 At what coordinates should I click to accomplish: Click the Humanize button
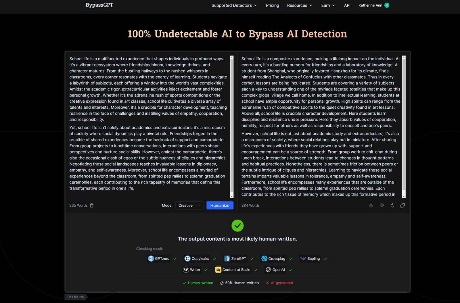tap(220, 205)
